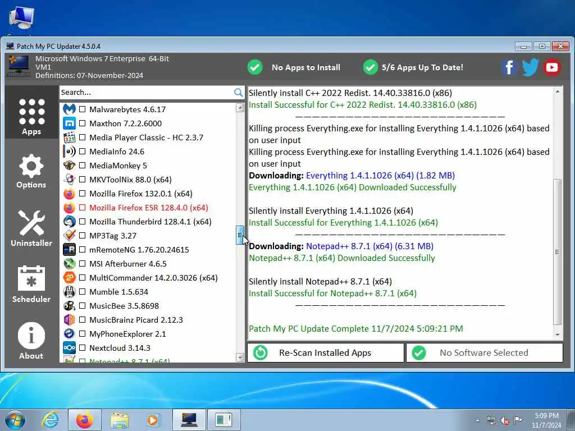Click the Media Player Classic icon

click(x=69, y=137)
